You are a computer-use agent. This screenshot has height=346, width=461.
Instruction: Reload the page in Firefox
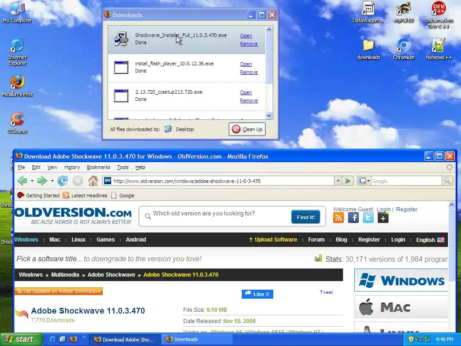click(x=62, y=181)
